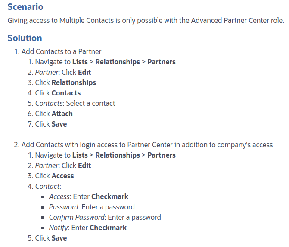Image resolution: width=289 pixels, height=247 pixels.
Task: Click 'Enter a password' in the Confirm Password bullet
Action: [134, 217]
